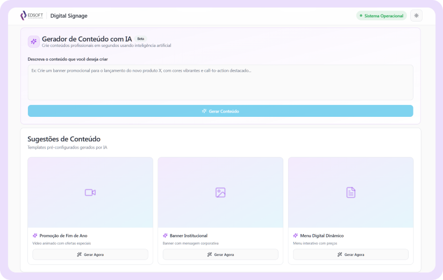This screenshot has width=443, height=280.
Task: Click the Edsoft logo in header
Action: pos(32,16)
